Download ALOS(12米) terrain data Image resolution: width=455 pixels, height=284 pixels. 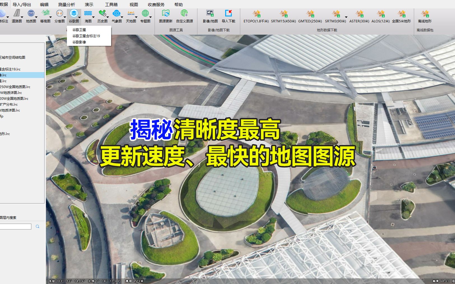(381, 16)
